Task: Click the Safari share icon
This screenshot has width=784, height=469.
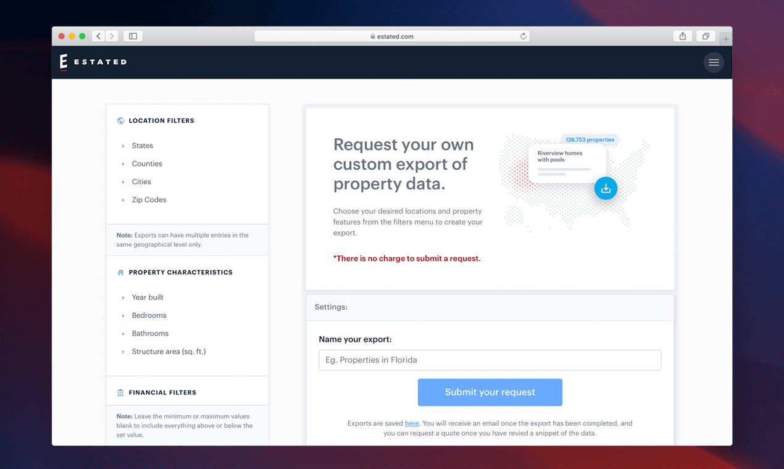Action: coord(682,36)
